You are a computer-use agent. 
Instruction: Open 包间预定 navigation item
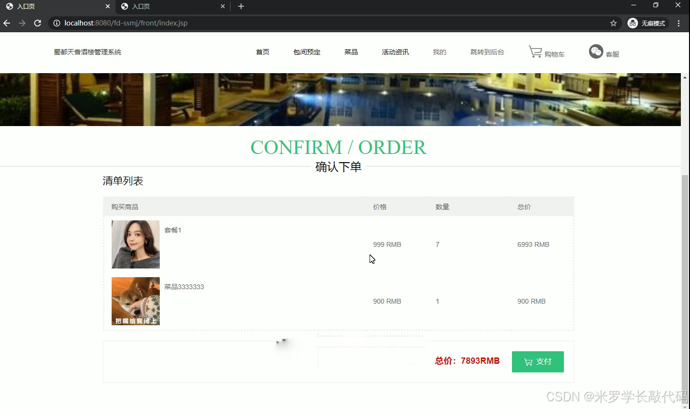click(307, 52)
